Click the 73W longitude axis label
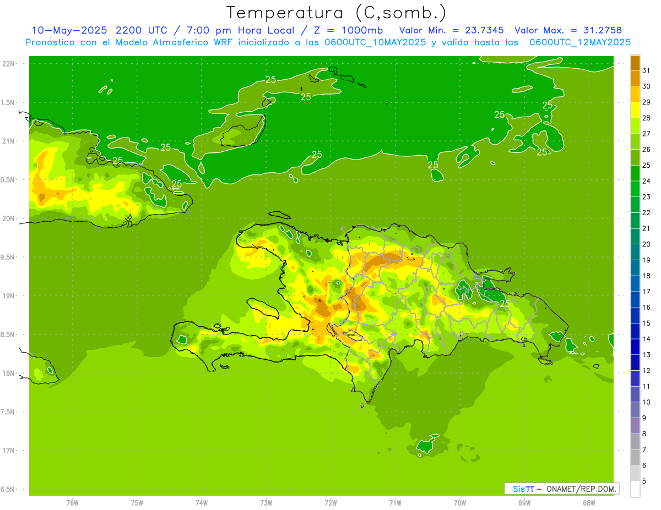The height and width of the screenshot is (510, 661). [x=266, y=503]
